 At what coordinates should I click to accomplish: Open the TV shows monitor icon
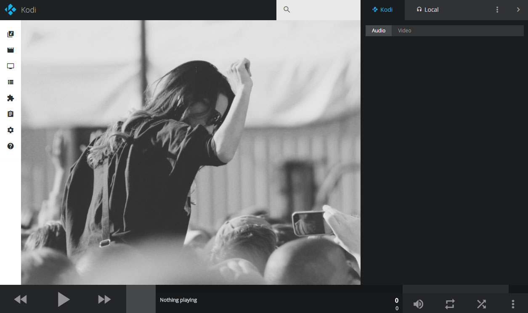(11, 66)
